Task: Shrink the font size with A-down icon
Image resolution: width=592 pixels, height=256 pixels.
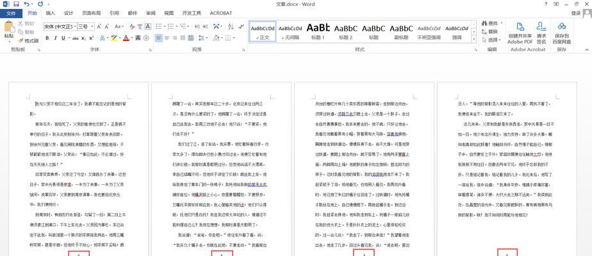Action: click(x=106, y=26)
